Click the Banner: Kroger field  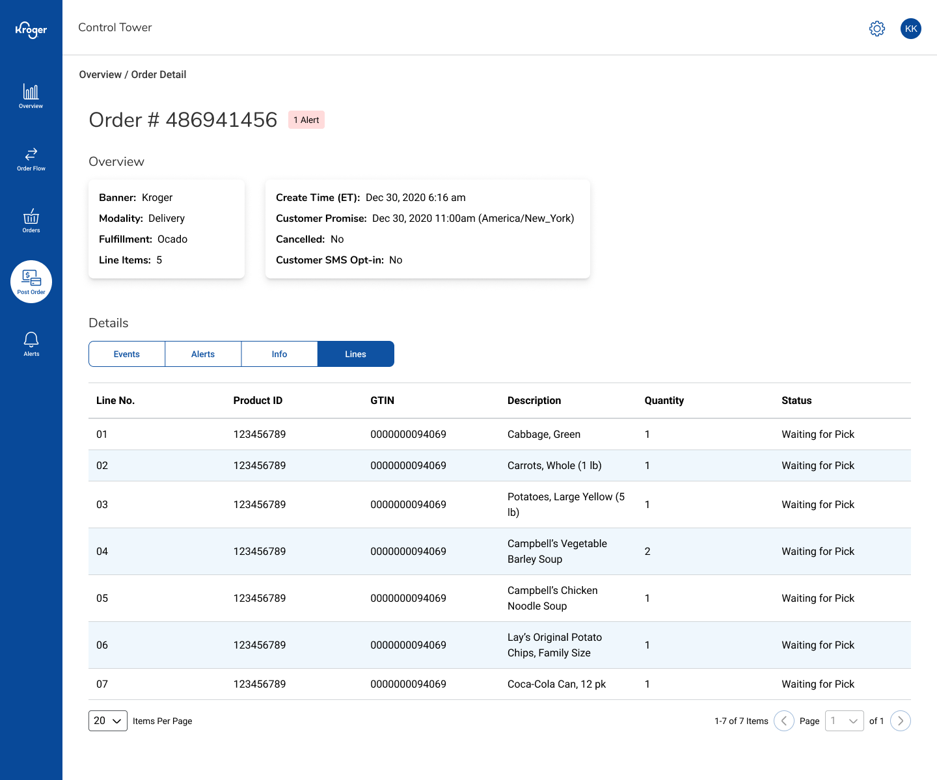point(136,198)
